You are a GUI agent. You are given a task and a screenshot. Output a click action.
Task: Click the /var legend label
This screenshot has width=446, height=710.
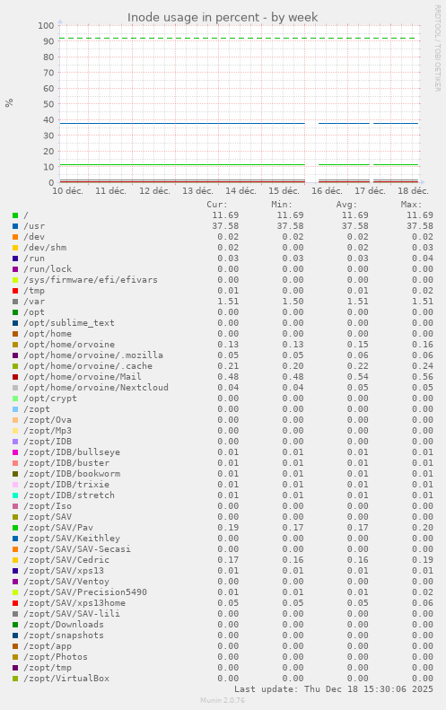pyautogui.click(x=34, y=302)
